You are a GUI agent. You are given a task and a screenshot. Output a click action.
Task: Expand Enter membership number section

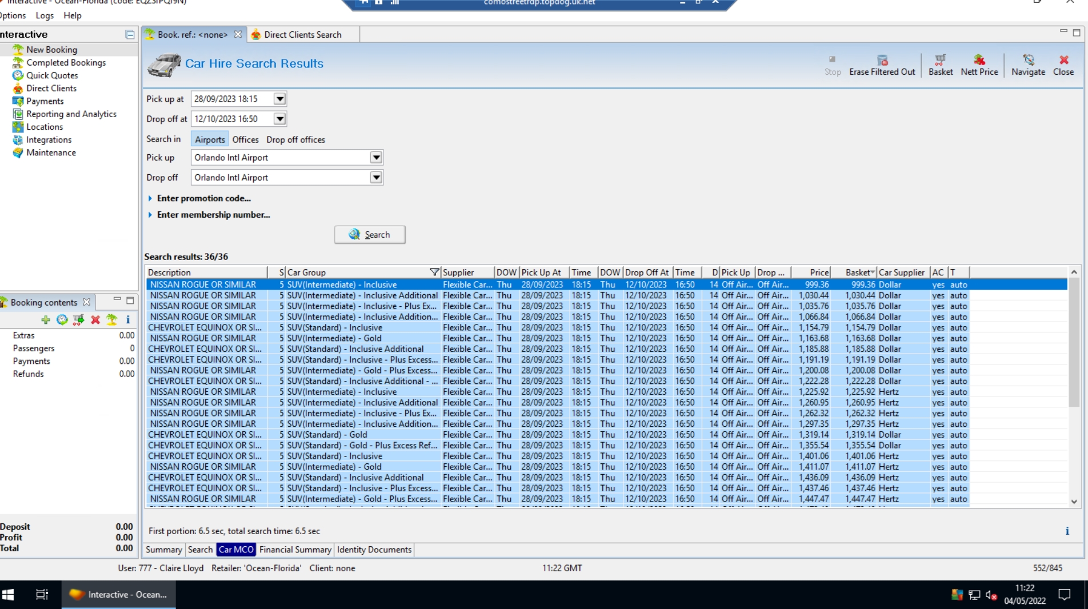pyautogui.click(x=209, y=215)
